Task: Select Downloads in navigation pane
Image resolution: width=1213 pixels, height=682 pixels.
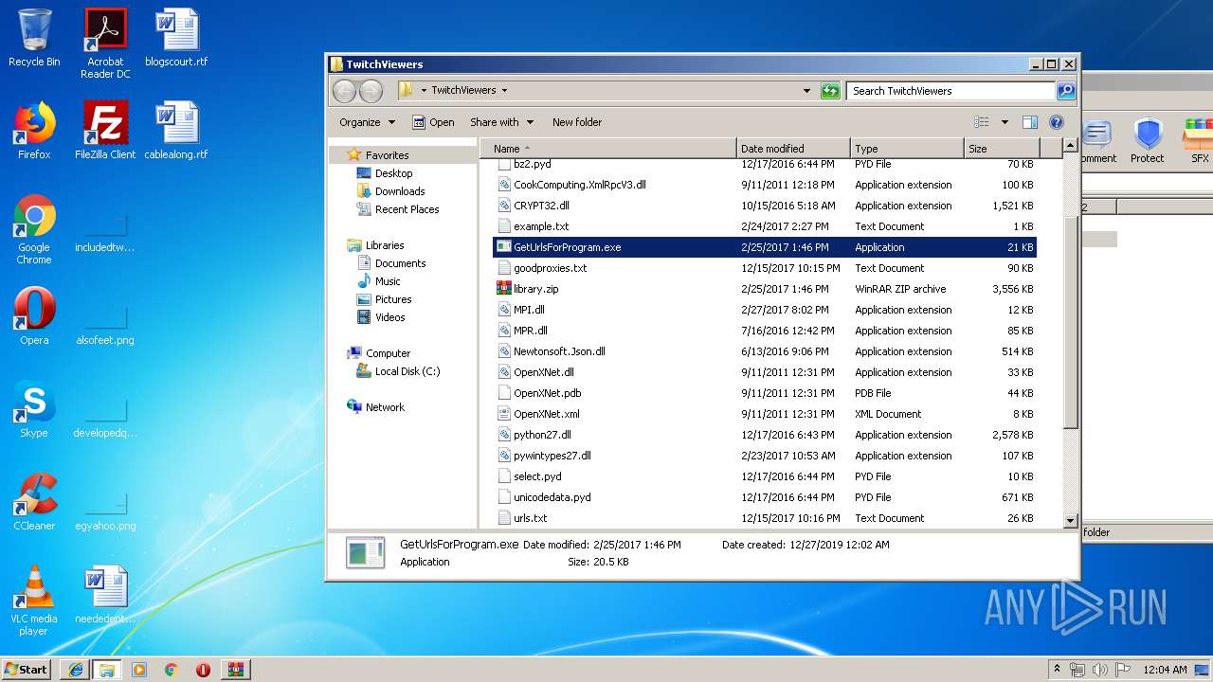Action: pos(399,191)
